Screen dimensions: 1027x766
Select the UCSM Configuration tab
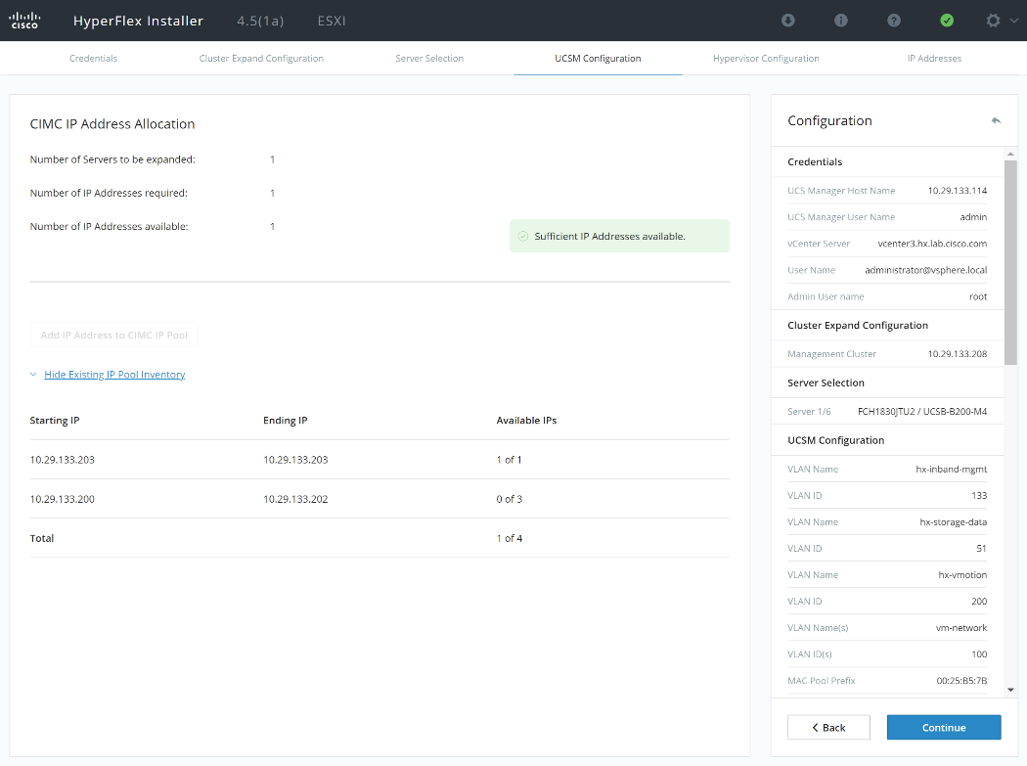(598, 59)
